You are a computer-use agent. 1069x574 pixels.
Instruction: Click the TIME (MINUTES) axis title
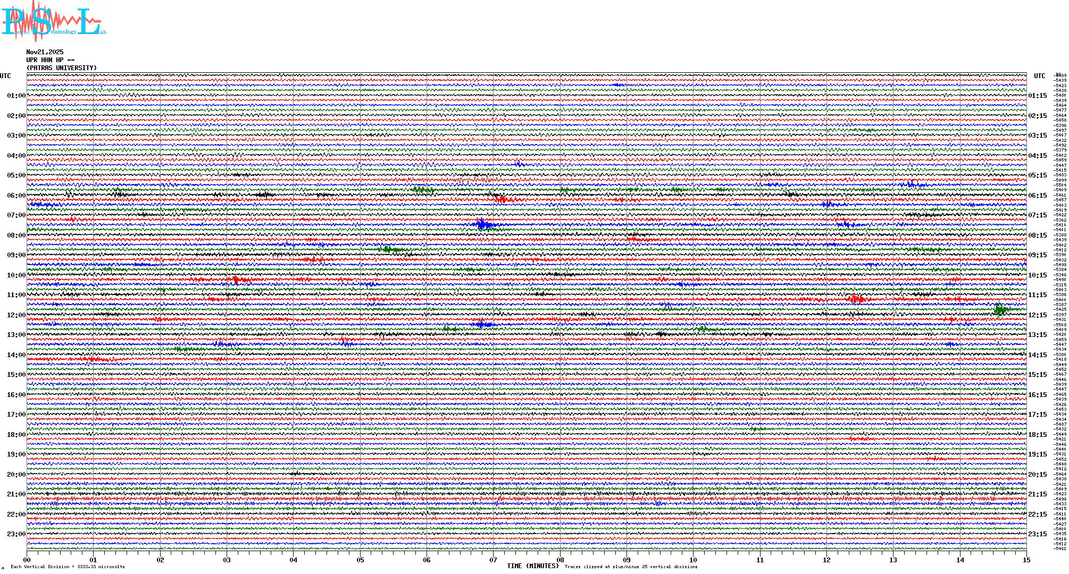pos(533,566)
